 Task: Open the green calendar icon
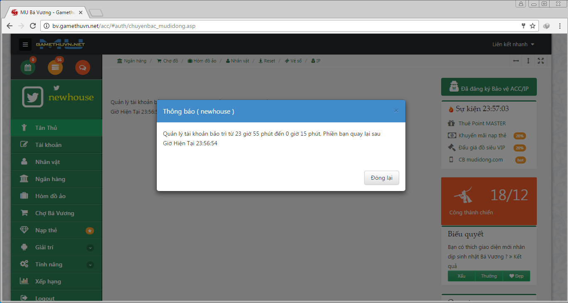(28, 67)
